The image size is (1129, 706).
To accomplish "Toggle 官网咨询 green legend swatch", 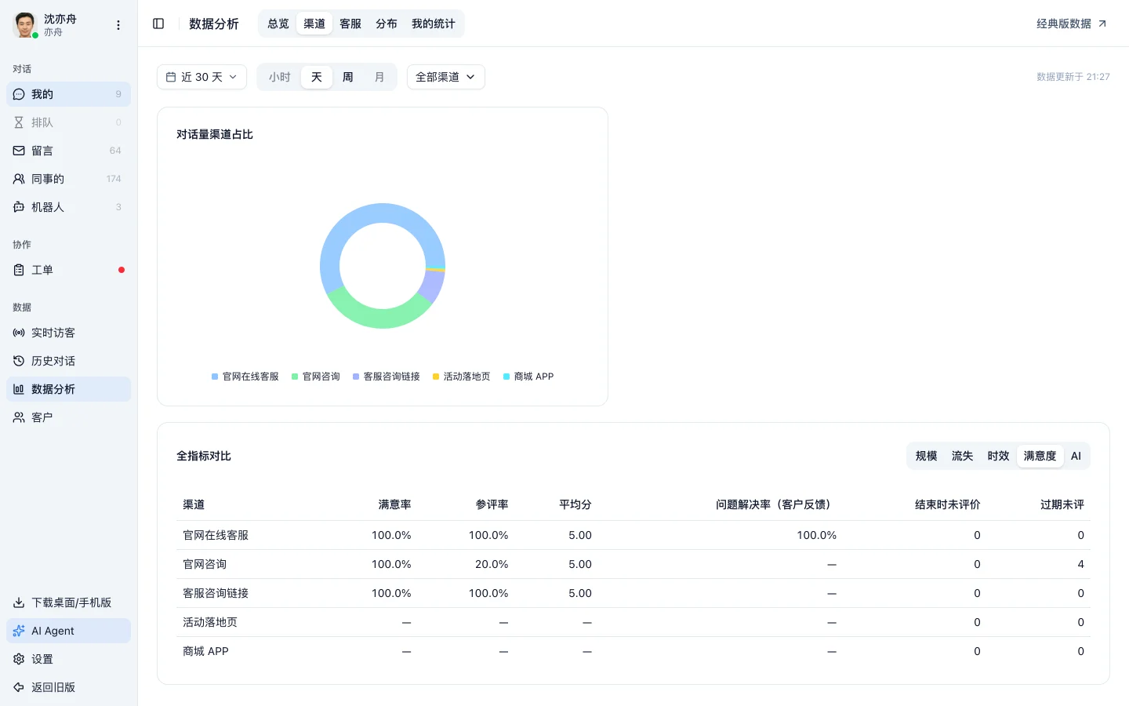I will (295, 377).
